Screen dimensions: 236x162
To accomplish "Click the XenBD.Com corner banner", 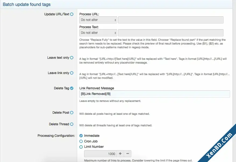I will click(x=219, y=145).
